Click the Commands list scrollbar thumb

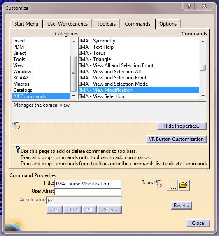pos(203,68)
